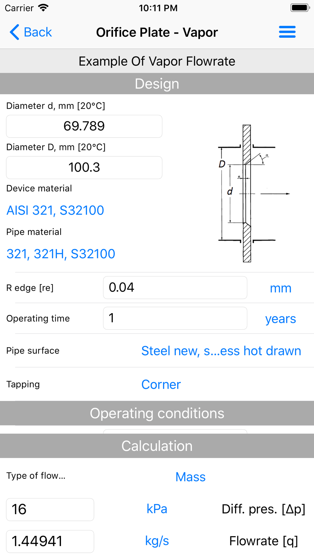314x559 pixels.
Task: Switch type of flow from Mass
Action: [190, 477]
